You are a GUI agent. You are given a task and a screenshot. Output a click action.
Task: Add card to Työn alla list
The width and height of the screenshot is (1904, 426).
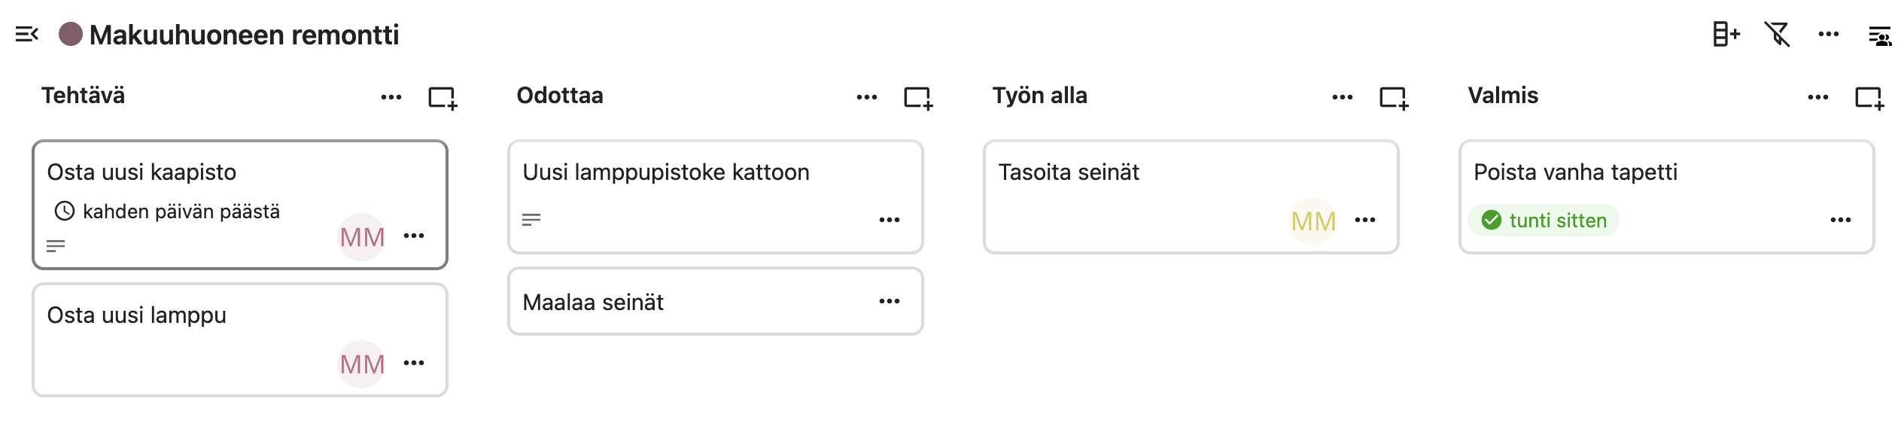coord(1394,98)
